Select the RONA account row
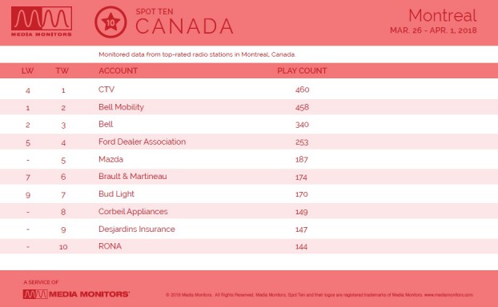 pyautogui.click(x=249, y=246)
